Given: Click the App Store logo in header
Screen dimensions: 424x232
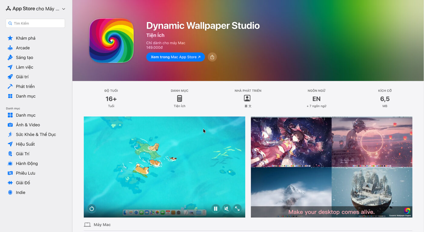Looking at the screenshot, I should (8, 9).
